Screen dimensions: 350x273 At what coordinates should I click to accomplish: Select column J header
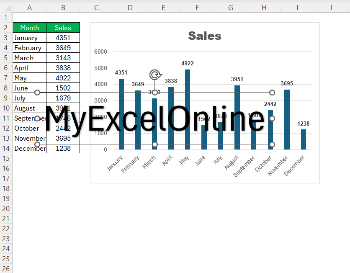tap(331, 8)
